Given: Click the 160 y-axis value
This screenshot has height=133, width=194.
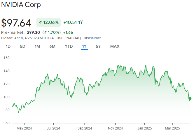Looking at the screenshot, I should 6,58.
